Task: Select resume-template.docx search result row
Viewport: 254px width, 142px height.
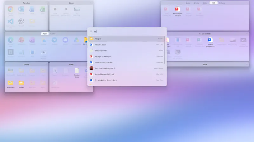Action: [x=126, y=62]
